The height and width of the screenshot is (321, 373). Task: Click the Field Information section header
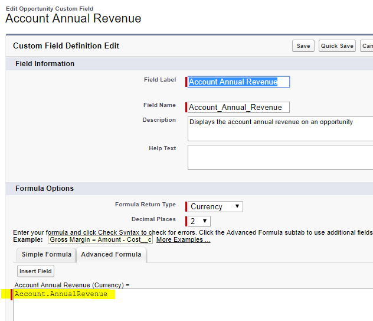(x=45, y=64)
